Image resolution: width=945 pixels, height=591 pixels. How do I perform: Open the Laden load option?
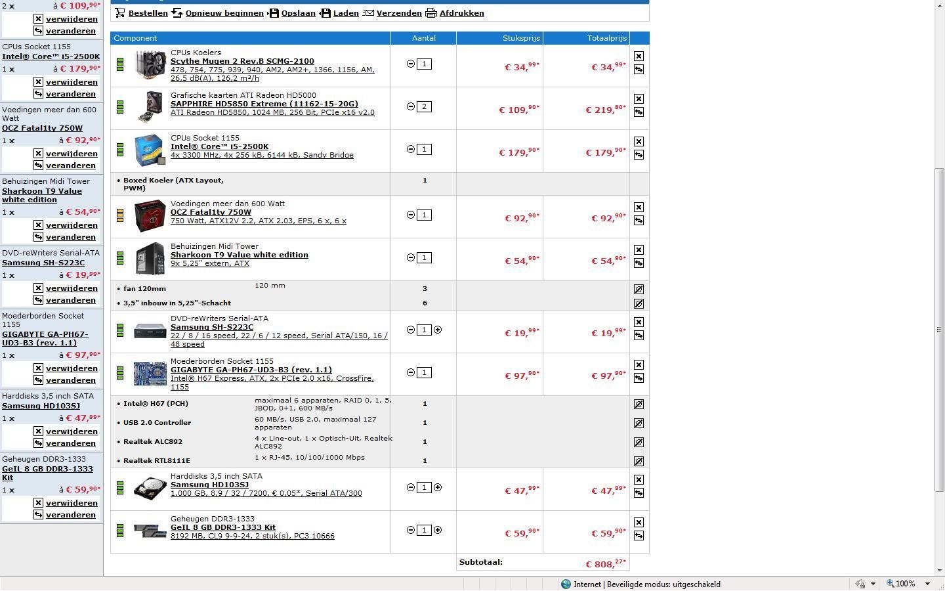point(339,13)
